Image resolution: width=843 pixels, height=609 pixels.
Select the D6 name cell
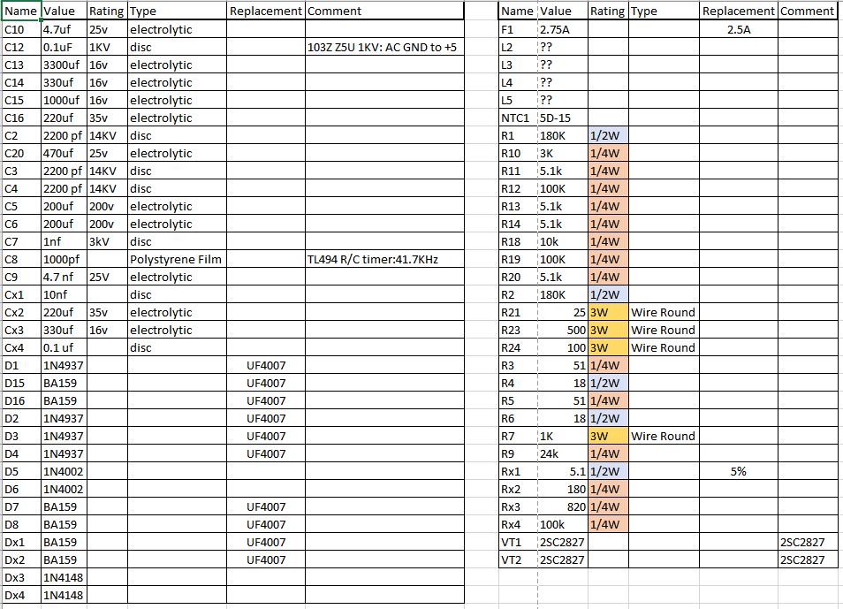click(x=22, y=490)
